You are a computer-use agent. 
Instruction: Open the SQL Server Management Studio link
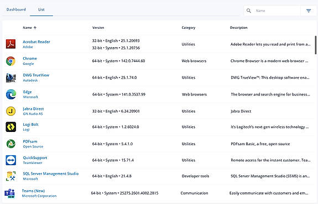point(51,174)
